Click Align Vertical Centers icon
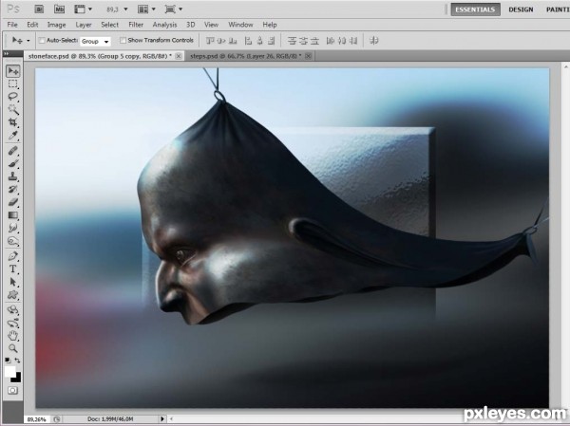Image resolution: width=570 pixels, height=426 pixels. point(221,40)
